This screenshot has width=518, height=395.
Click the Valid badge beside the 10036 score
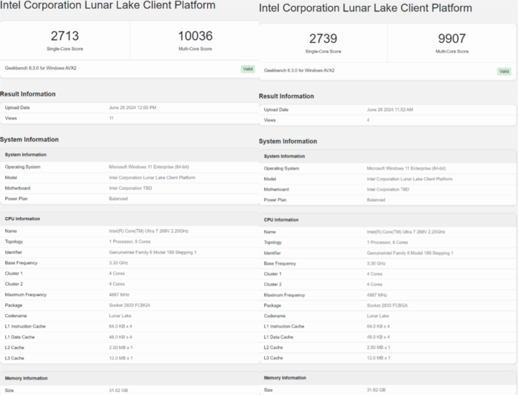[x=248, y=69]
